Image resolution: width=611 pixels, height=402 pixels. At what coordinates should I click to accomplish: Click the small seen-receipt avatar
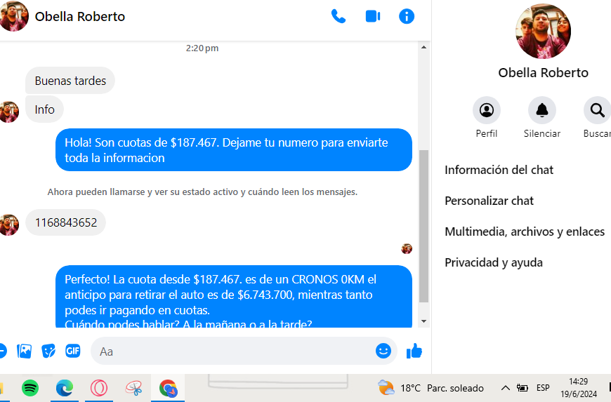click(x=407, y=248)
